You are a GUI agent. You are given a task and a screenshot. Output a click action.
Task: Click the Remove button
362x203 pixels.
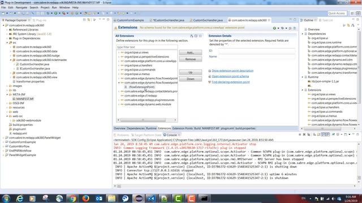coord(191,59)
